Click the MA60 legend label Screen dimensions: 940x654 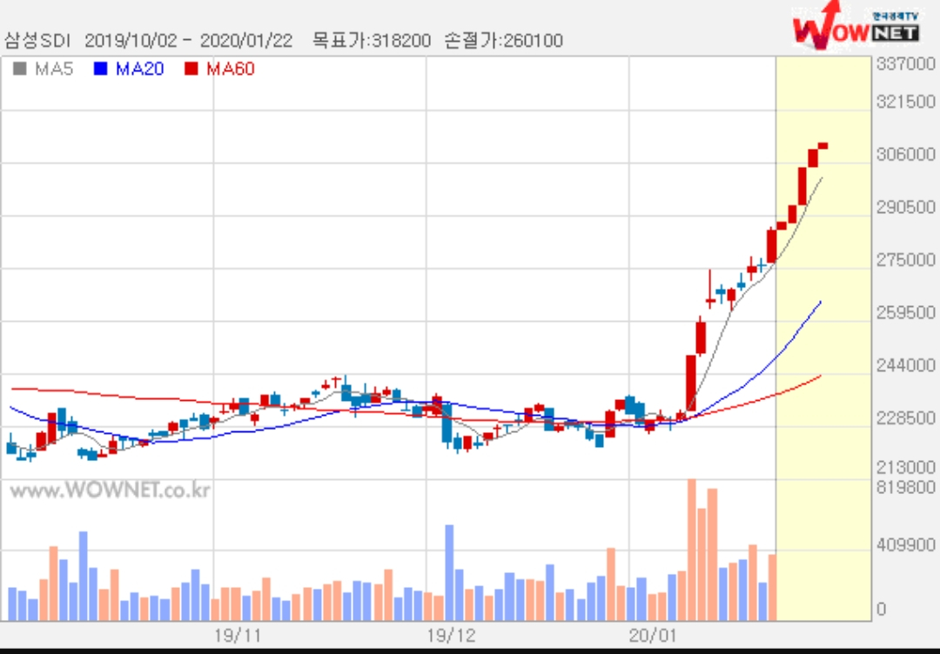click(x=231, y=69)
